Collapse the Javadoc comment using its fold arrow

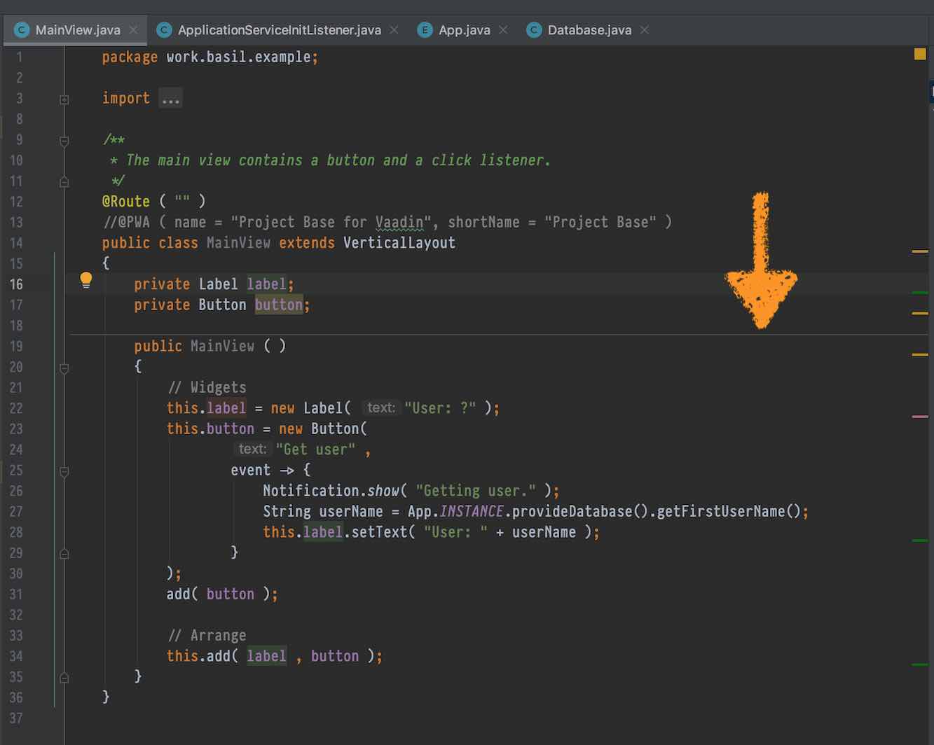click(64, 140)
